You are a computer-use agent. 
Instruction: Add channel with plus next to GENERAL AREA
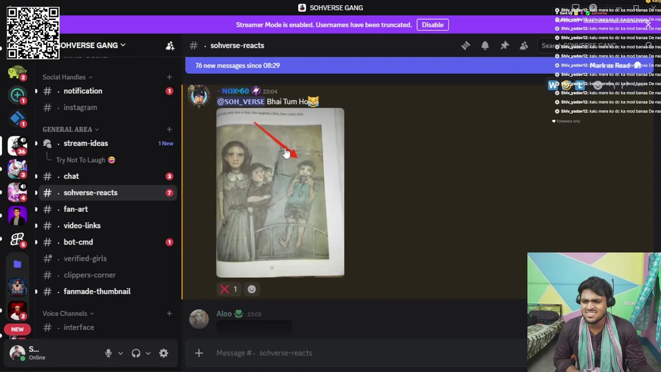click(169, 129)
